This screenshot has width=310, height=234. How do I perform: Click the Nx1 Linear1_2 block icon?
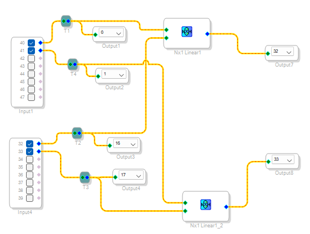coord(206,205)
